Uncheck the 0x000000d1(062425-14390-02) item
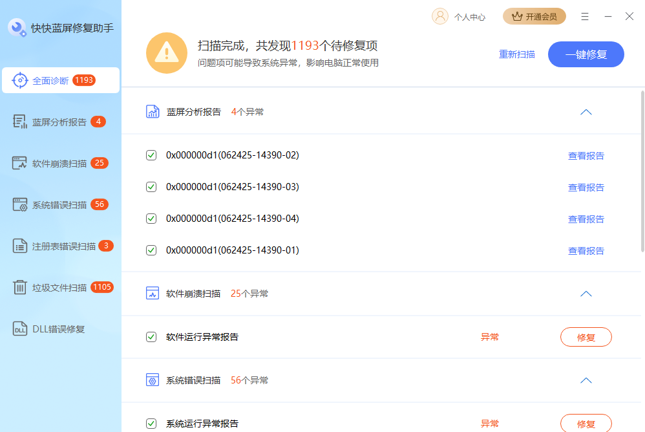This screenshot has height=432, width=645. click(x=151, y=155)
